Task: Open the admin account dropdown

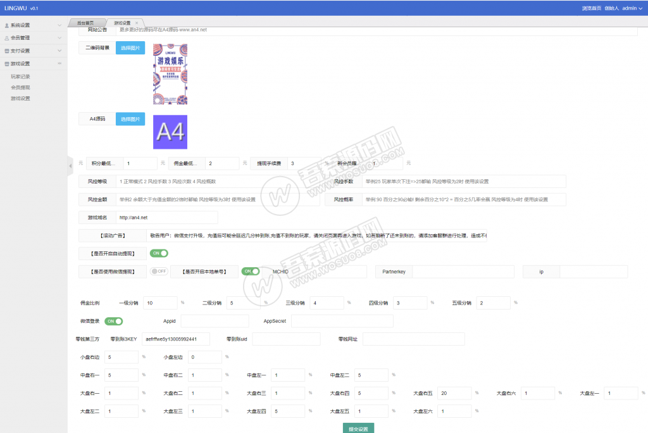Action: pos(632,8)
